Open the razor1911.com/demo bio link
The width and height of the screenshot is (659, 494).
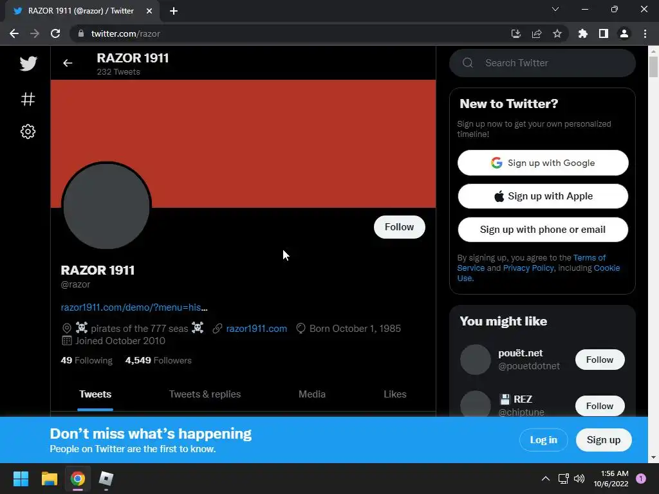134,307
